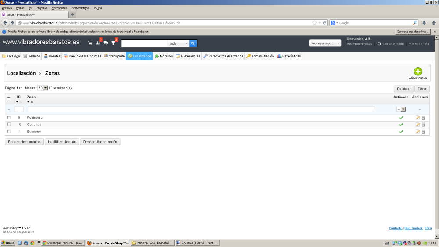
Task: Check the Baleares row checkbox
Action: coord(9,132)
